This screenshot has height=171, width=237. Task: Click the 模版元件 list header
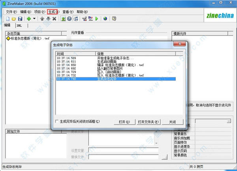point(199,34)
